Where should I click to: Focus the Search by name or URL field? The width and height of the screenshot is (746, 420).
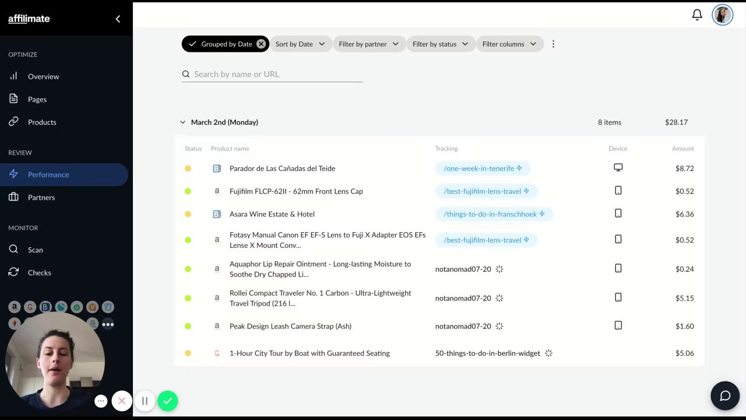tap(272, 74)
